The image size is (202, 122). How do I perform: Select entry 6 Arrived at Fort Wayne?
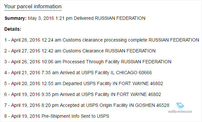(83, 94)
